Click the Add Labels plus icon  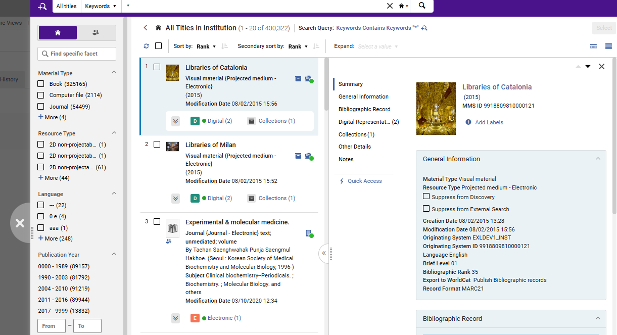[x=468, y=122]
